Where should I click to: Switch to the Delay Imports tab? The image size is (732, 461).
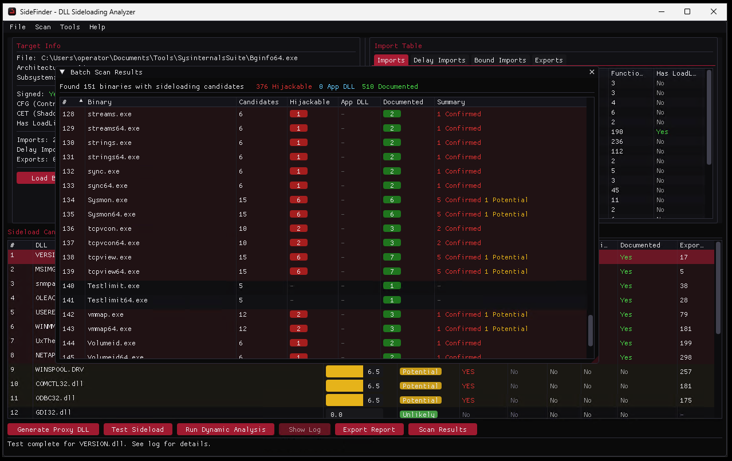click(439, 60)
